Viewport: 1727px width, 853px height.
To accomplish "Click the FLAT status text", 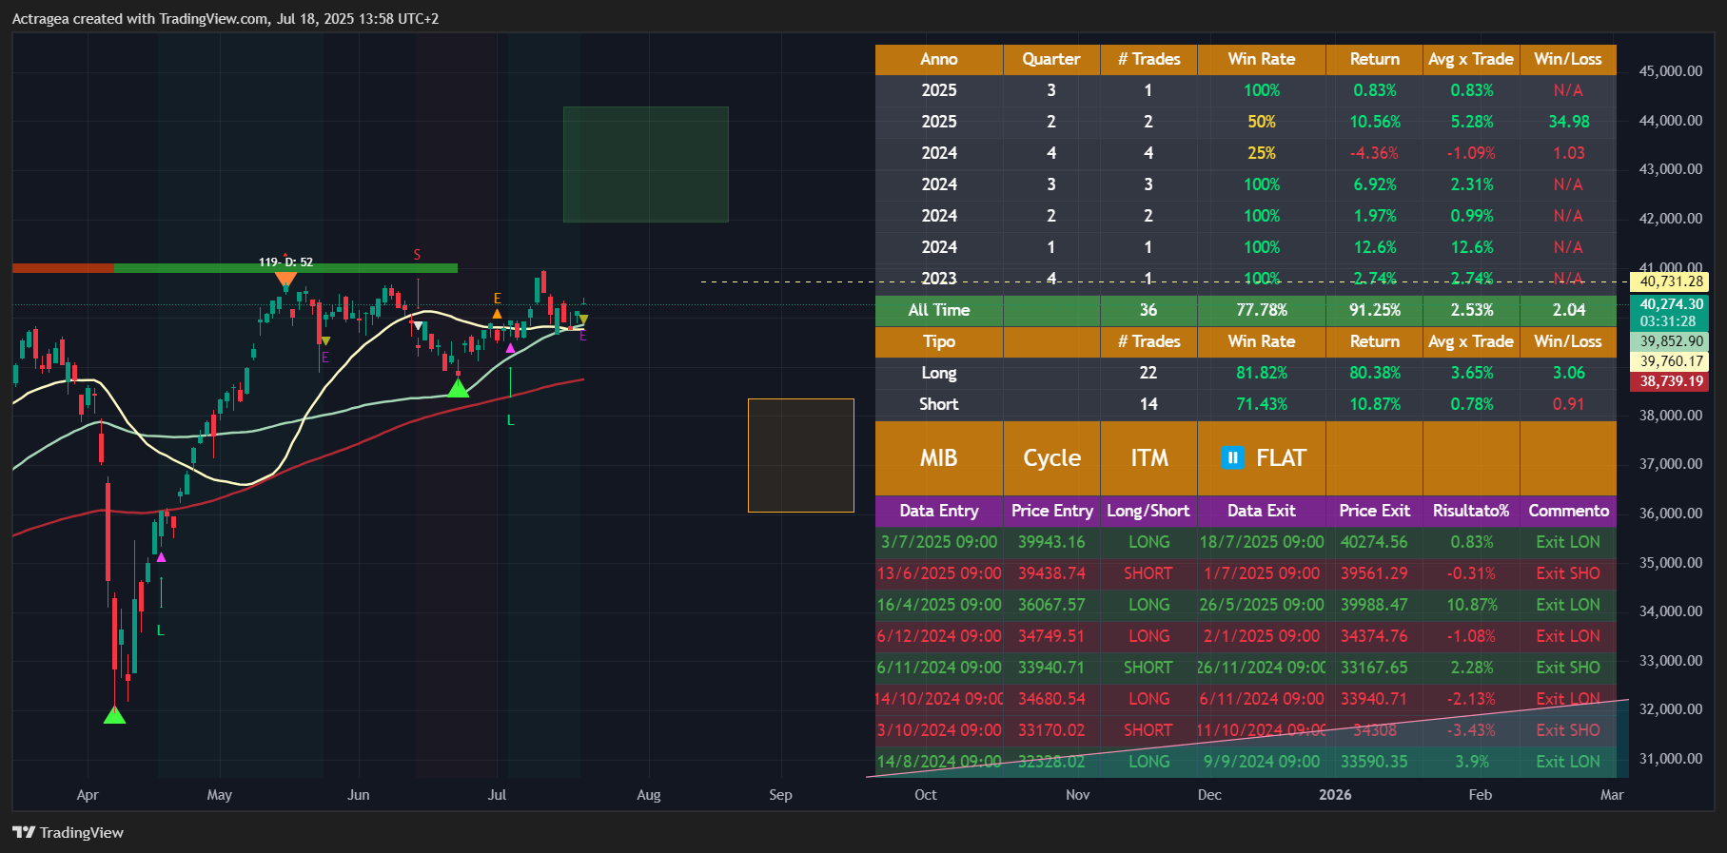I will tap(1281, 458).
